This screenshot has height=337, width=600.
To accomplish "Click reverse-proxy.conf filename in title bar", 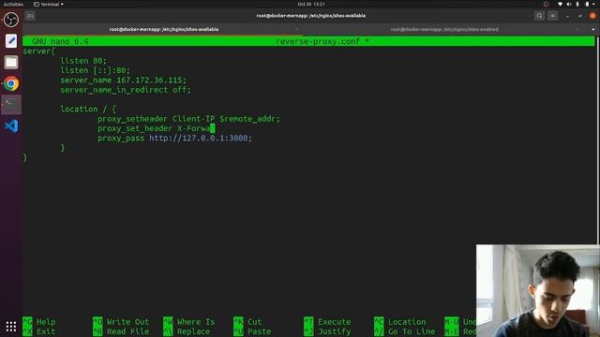I will tap(318, 41).
